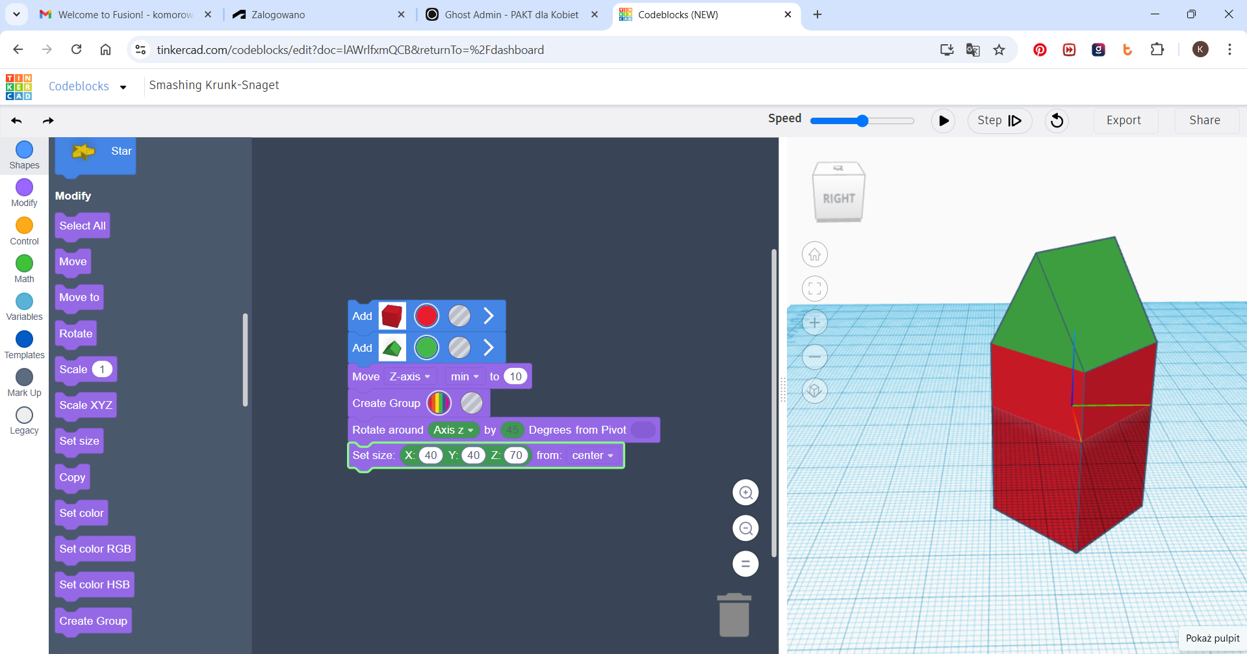
Task: Open the min dropdown in the Move block
Action: [465, 376]
